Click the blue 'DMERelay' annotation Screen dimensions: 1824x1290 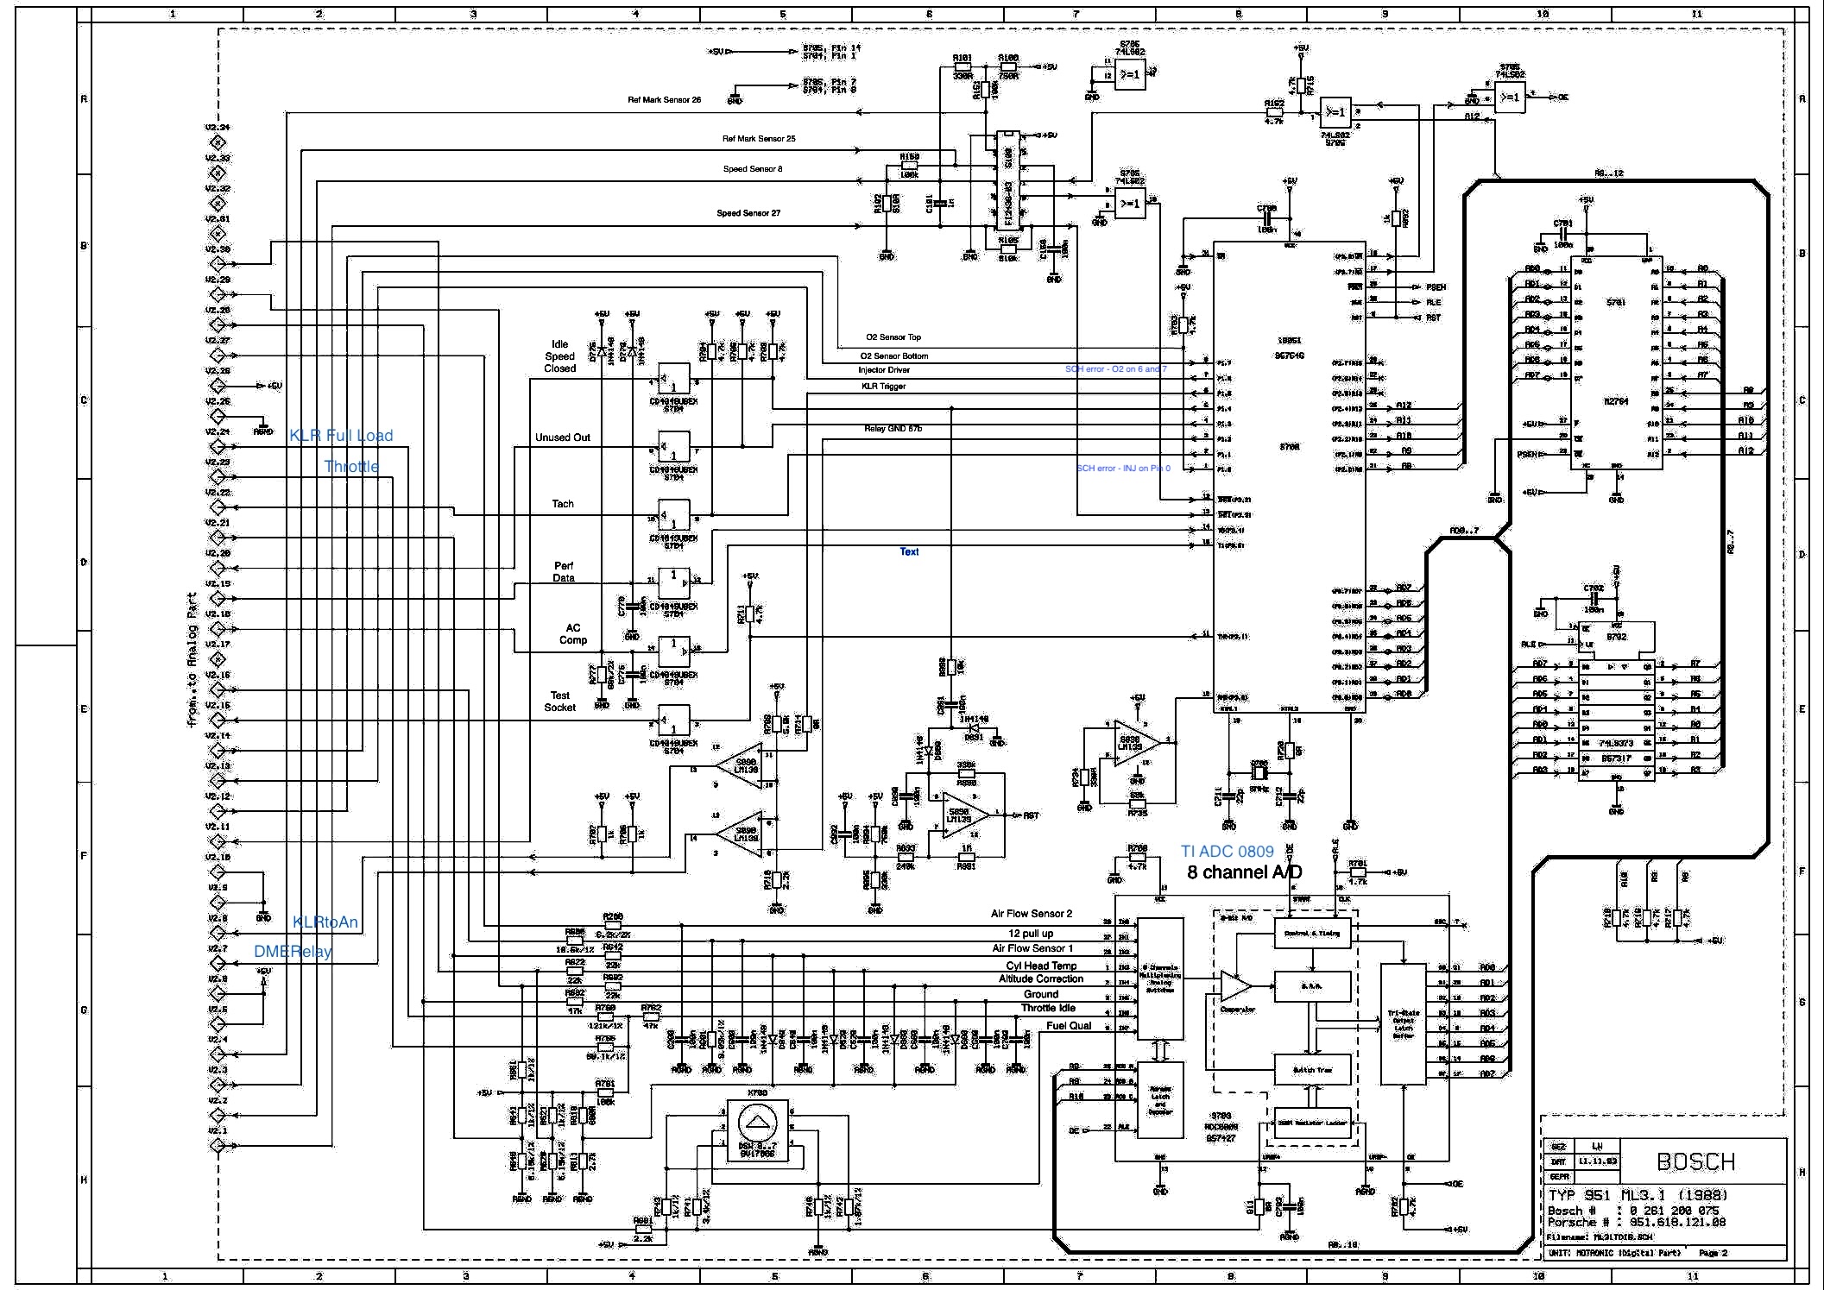point(293,952)
